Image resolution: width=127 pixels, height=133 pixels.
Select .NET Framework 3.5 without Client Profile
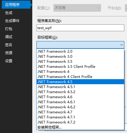80,62
